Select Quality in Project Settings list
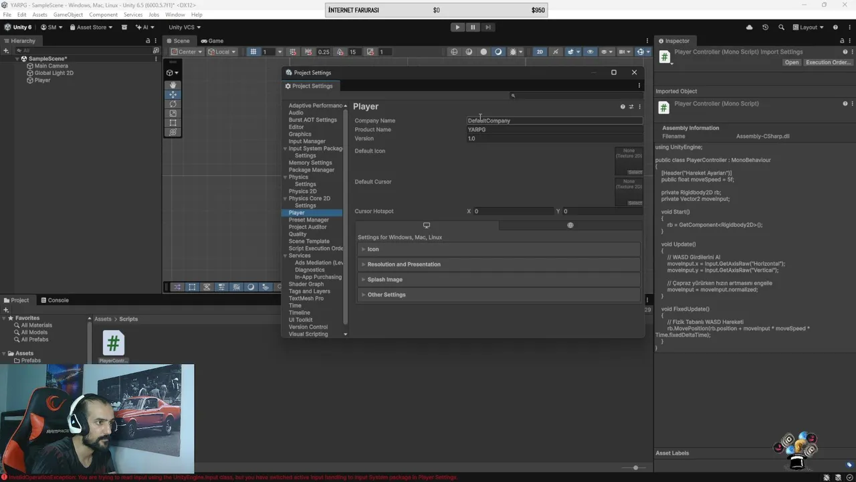 tap(298, 234)
